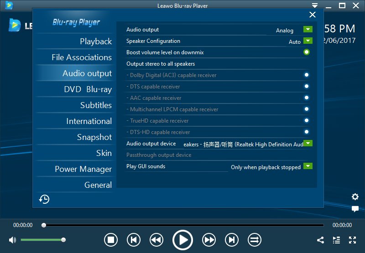This screenshot has height=253, width=365.
Task: Toggle the loop playback mode icon
Action: [255, 240]
